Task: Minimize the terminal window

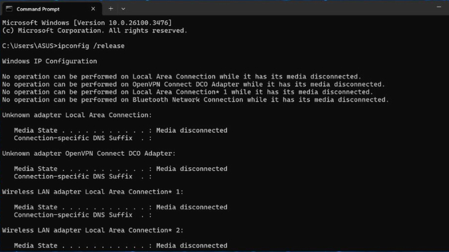Action: coord(439,7)
